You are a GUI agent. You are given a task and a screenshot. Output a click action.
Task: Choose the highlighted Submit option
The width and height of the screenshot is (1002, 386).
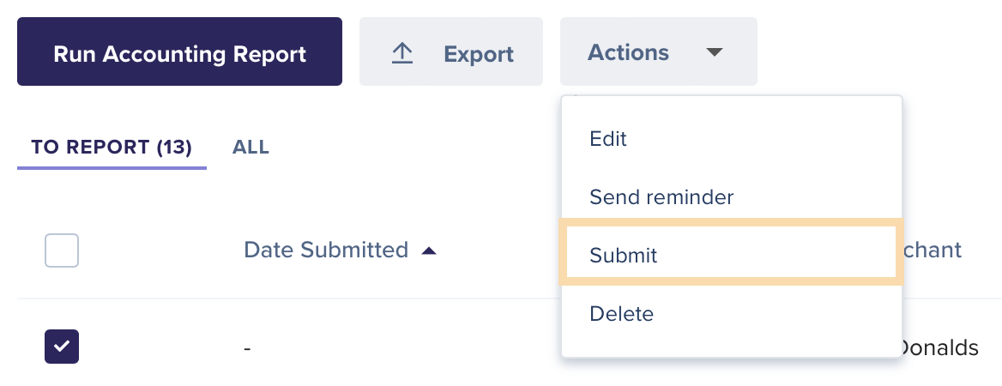click(x=624, y=255)
